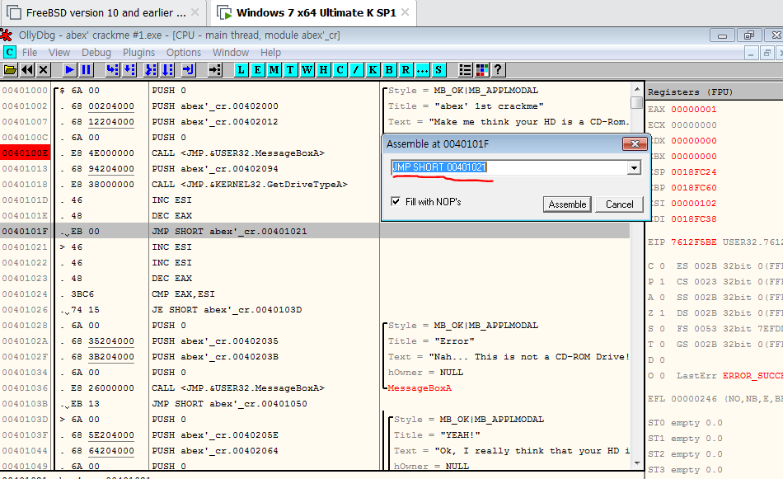783x479 pixels.
Task: Run the program with the play icon
Action: click(70, 70)
